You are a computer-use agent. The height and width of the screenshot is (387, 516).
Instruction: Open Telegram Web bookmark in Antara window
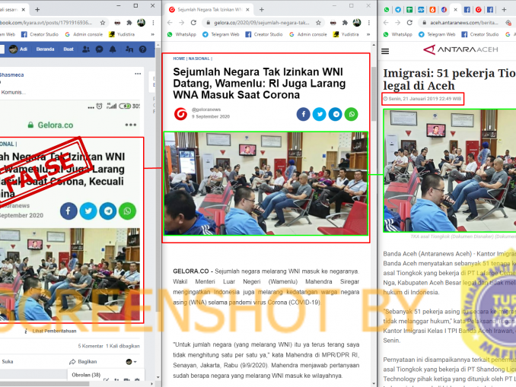pyautogui.click(x=436, y=34)
